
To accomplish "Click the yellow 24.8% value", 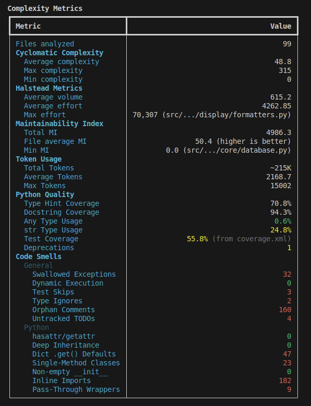I will (281, 230).
